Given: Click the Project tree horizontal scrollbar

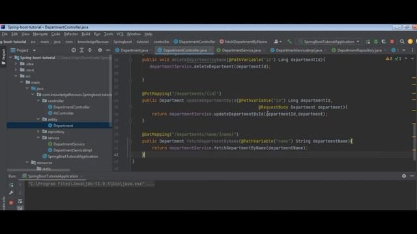Looking at the screenshot, I should coord(38,170).
